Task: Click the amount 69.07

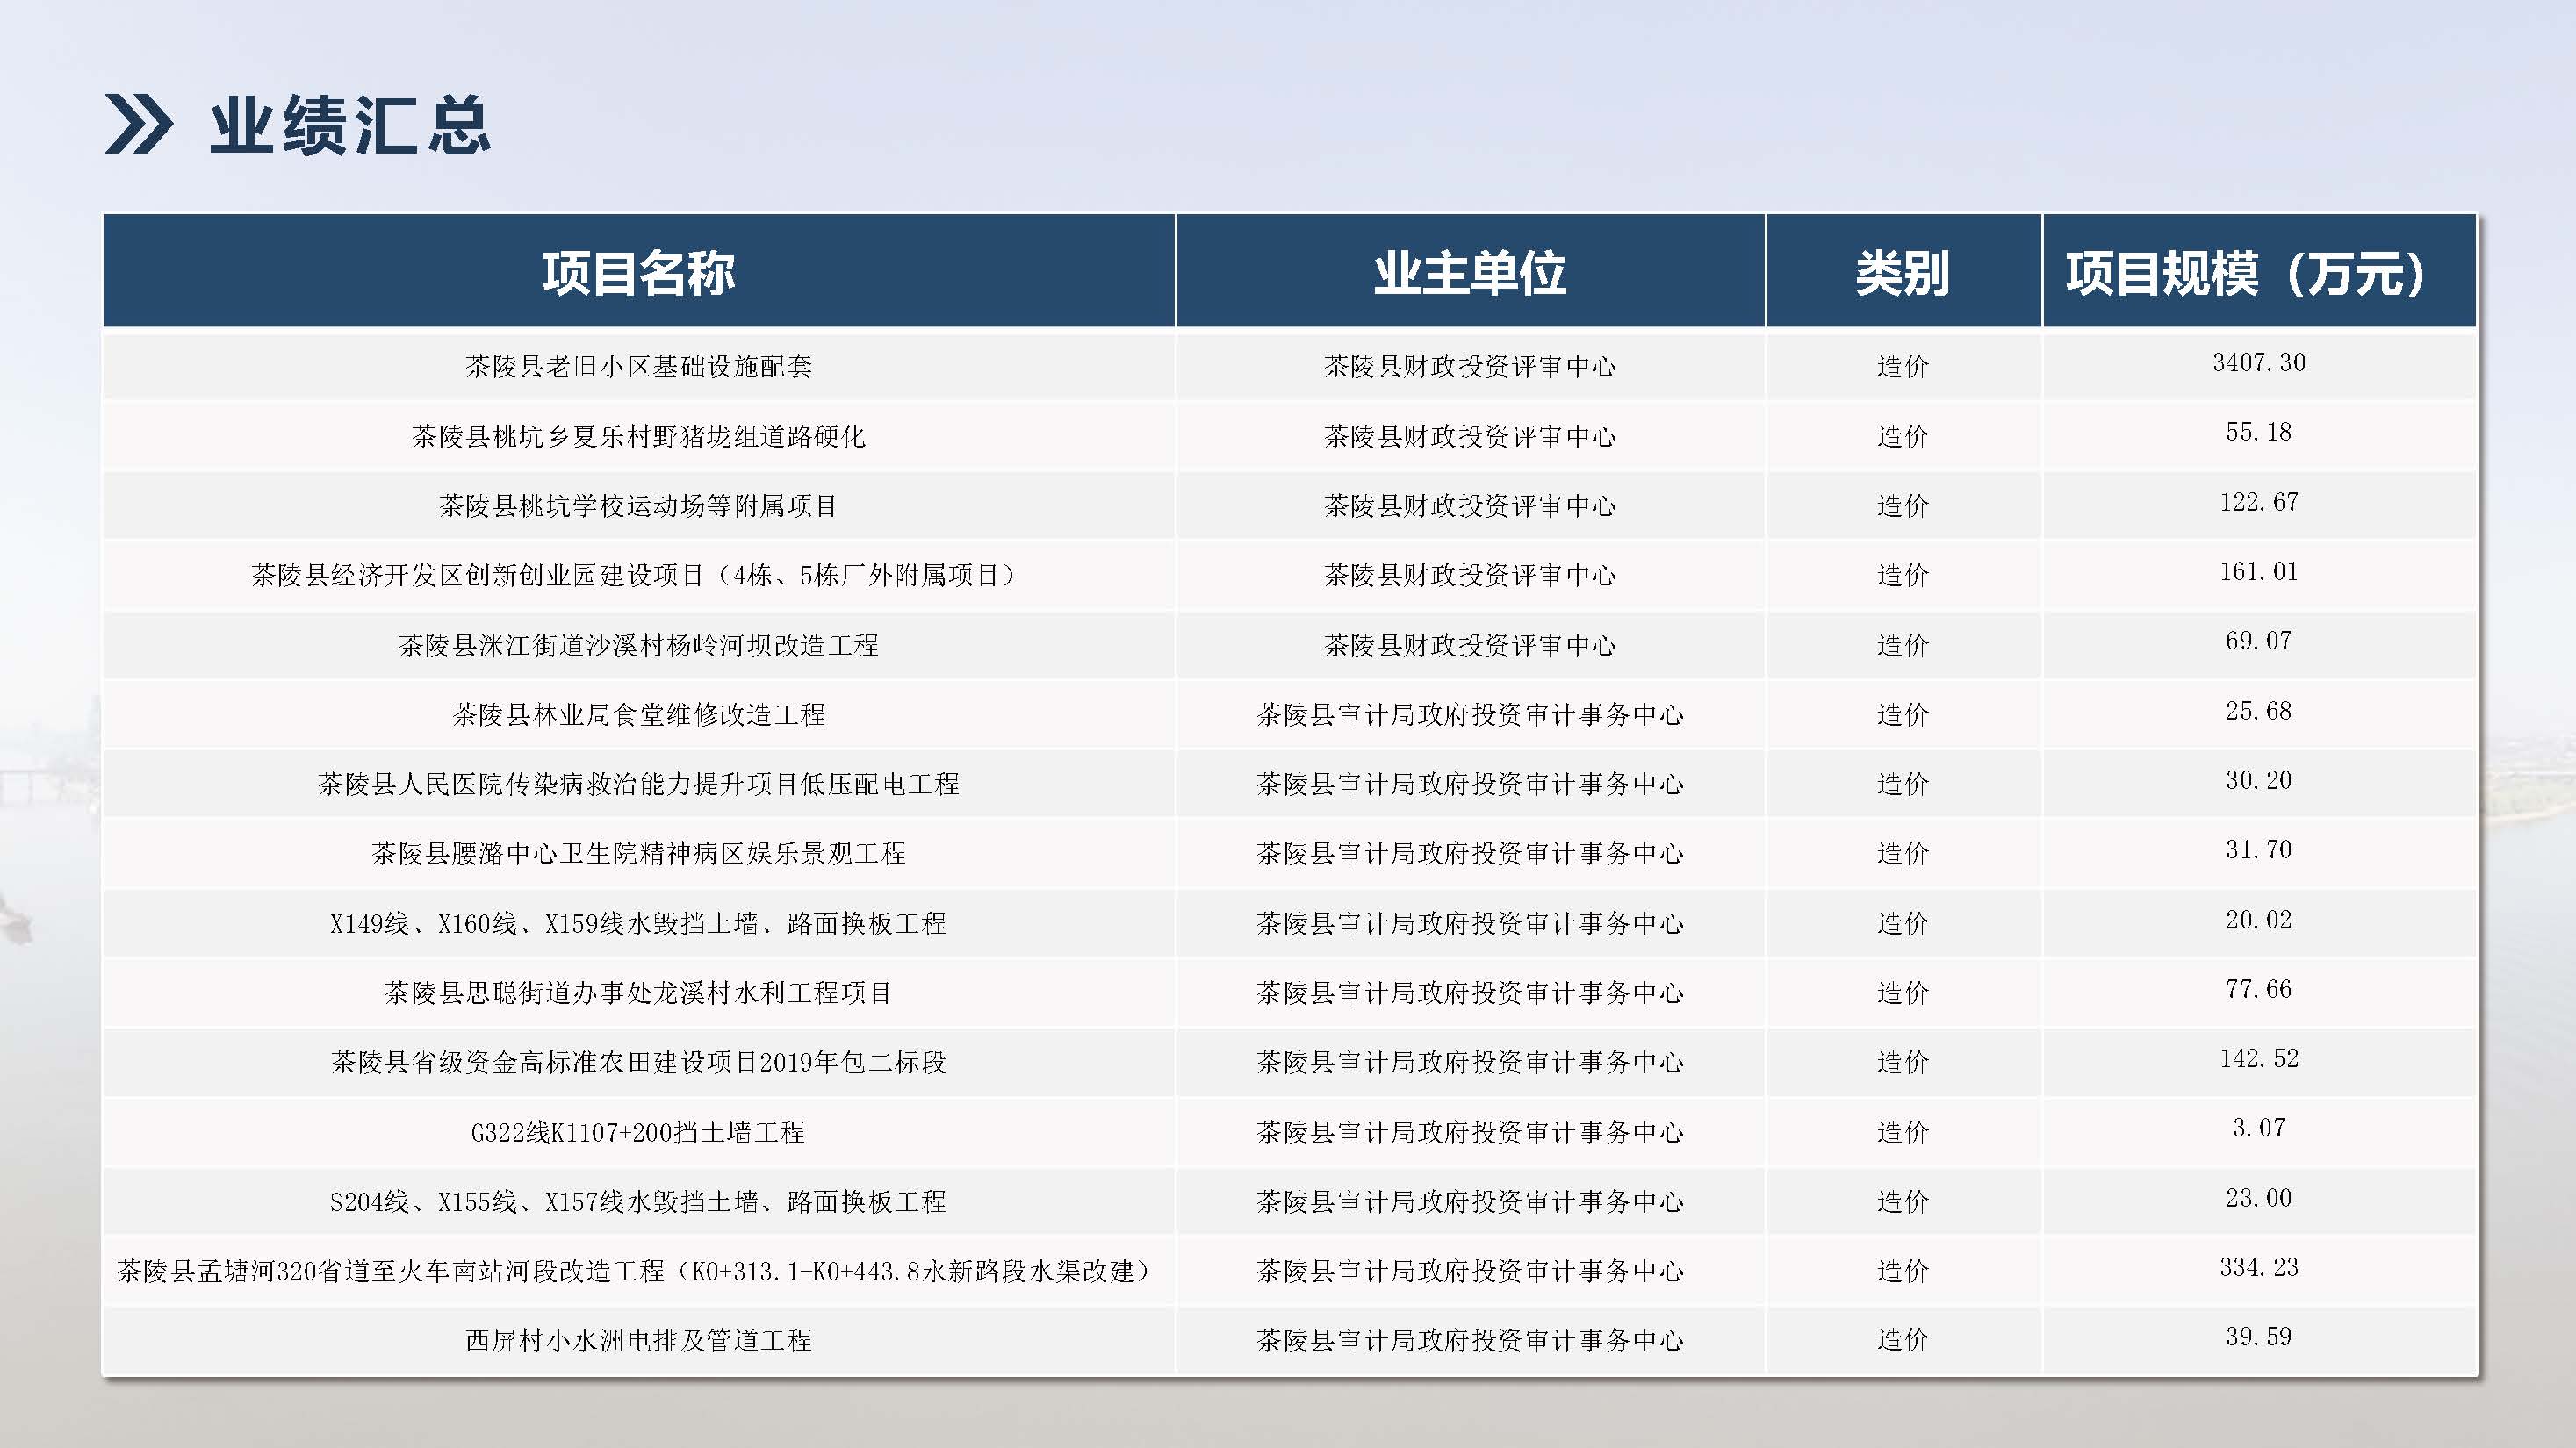Action: tap(2259, 641)
